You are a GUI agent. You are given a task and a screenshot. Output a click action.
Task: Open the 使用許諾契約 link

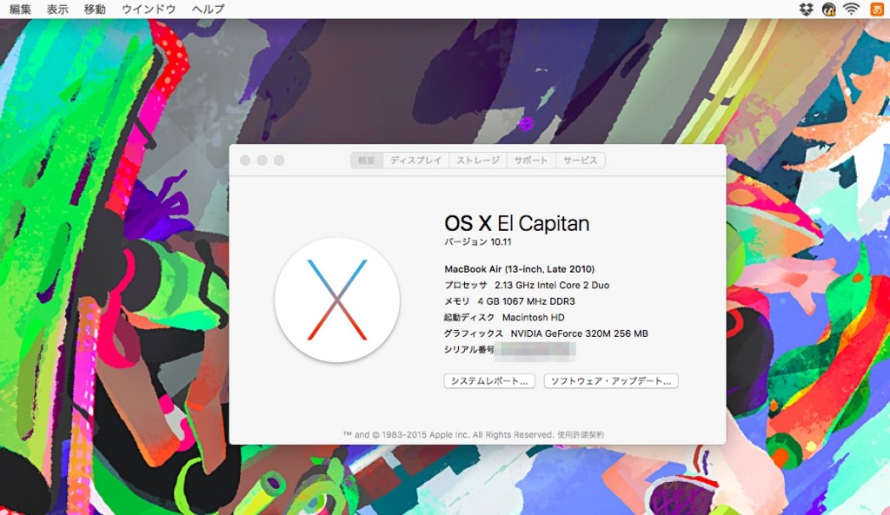click(x=580, y=435)
